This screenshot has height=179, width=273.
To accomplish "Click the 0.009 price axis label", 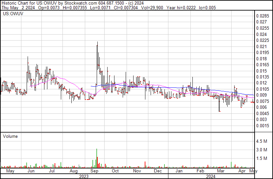I will click(261, 95).
